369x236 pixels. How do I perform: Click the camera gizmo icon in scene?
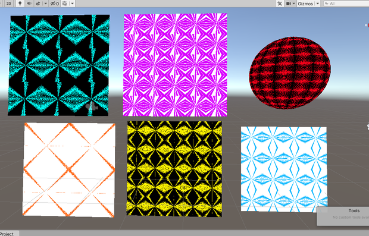(92, 106)
